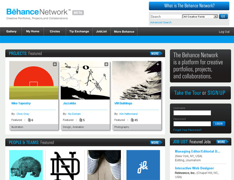Image resolution: width=234 pixels, height=180 pixels.
Task: Click the plus icon on Nike Tapestry thumbnail
Action: pyautogui.click(x=55, y=64)
